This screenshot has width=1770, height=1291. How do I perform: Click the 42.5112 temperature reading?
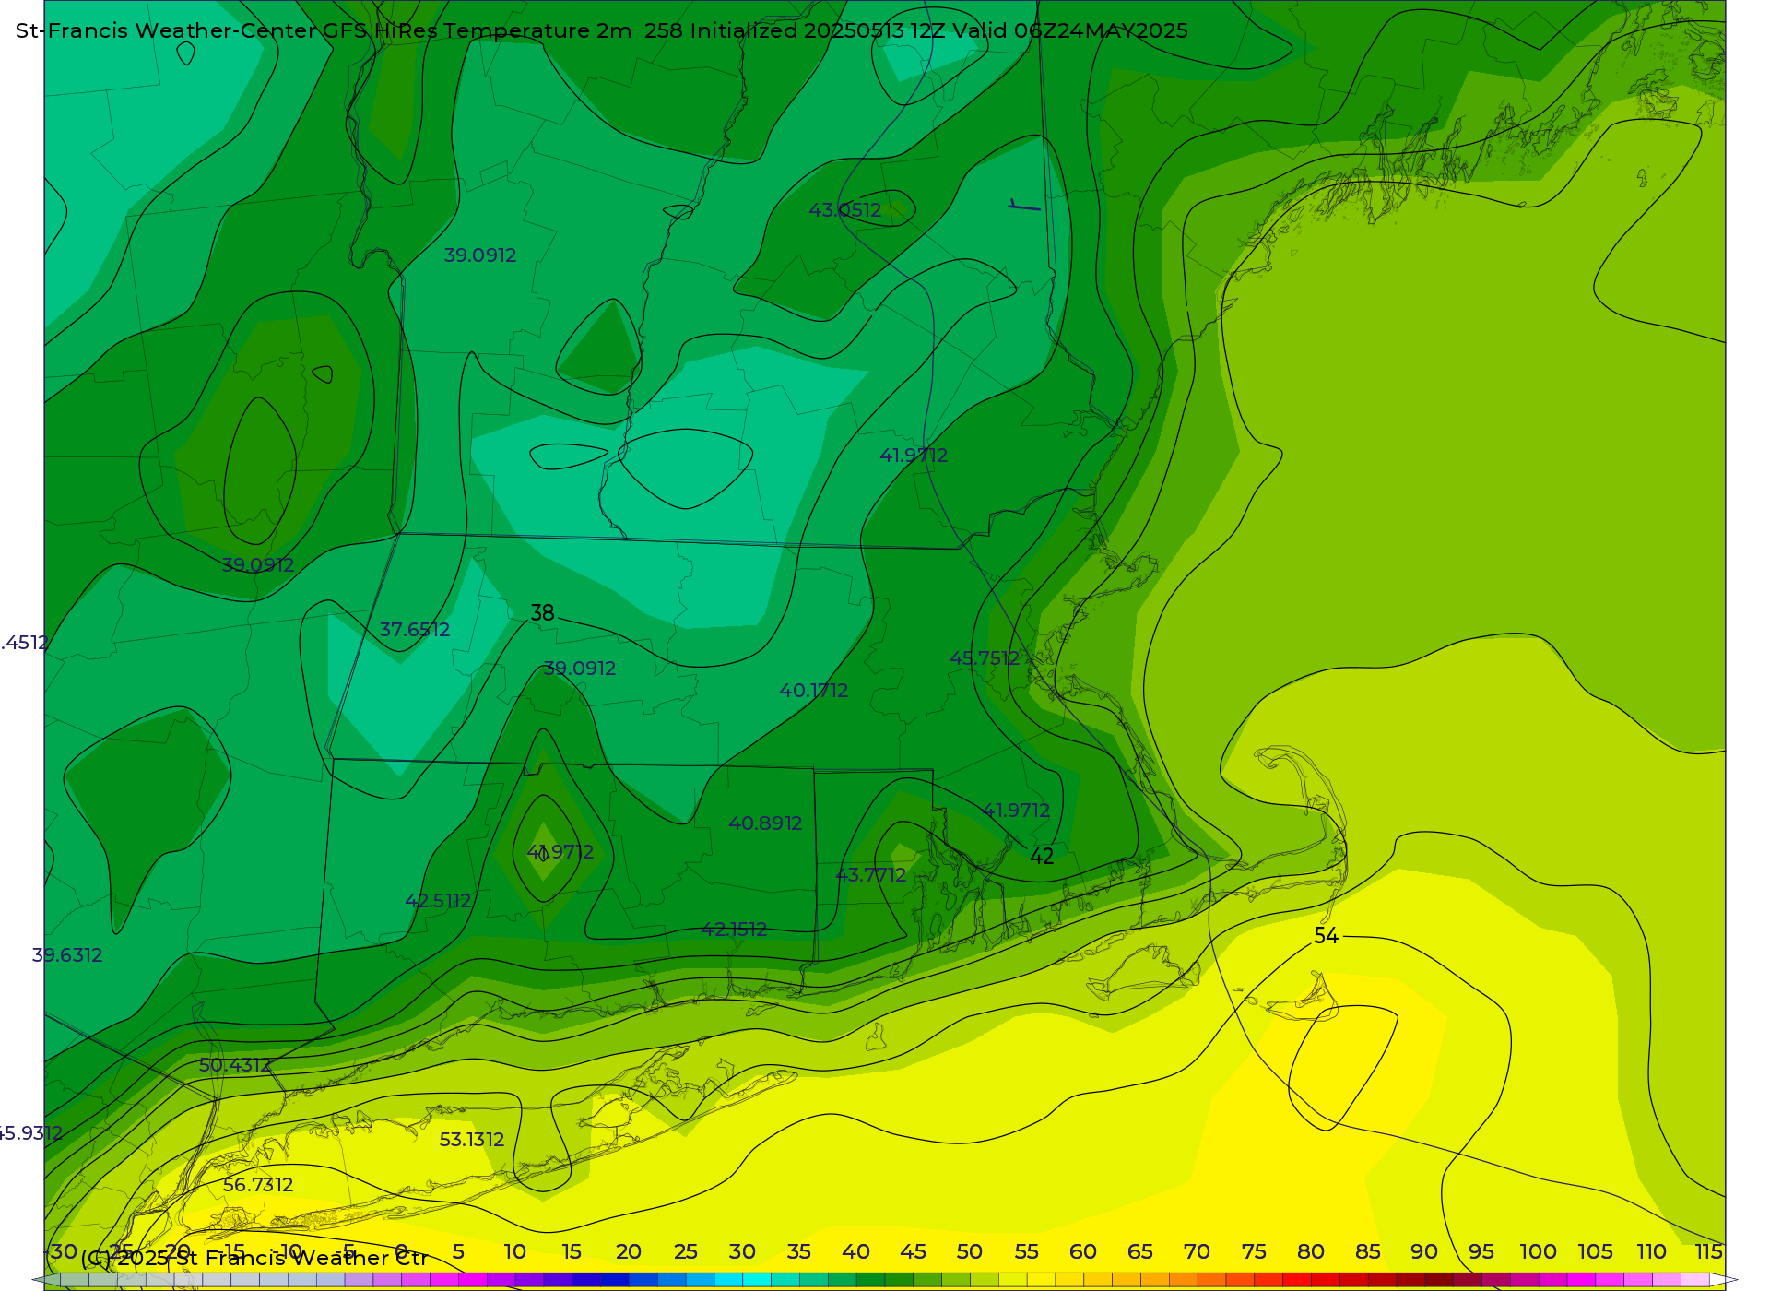click(x=438, y=901)
